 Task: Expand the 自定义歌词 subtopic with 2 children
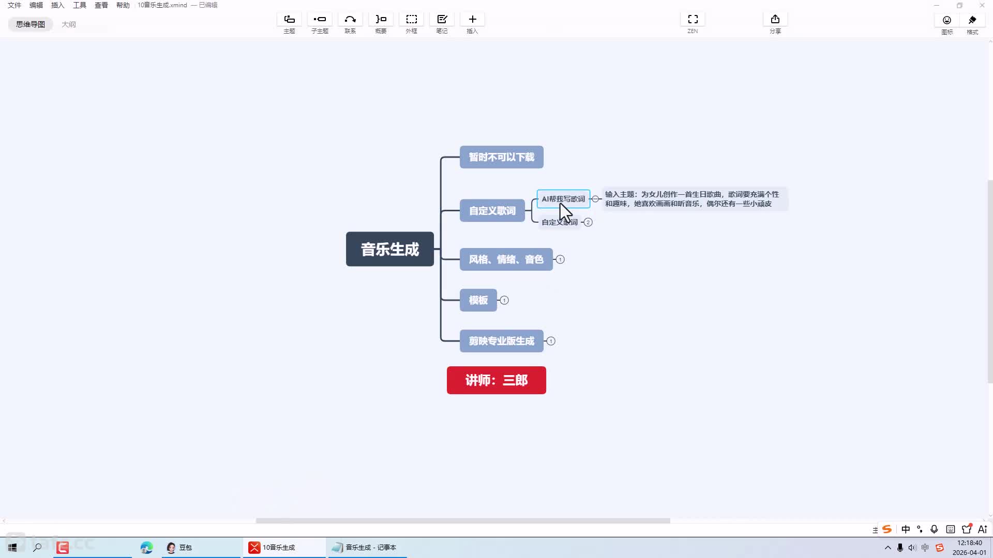588,222
